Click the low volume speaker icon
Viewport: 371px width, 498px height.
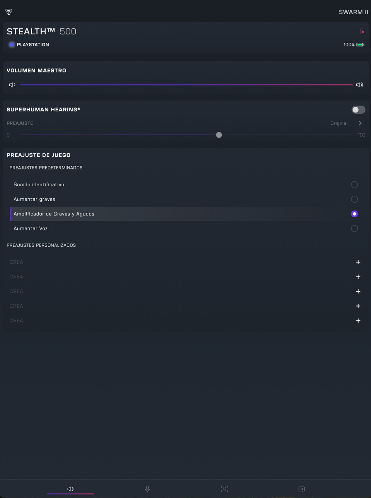pos(12,85)
